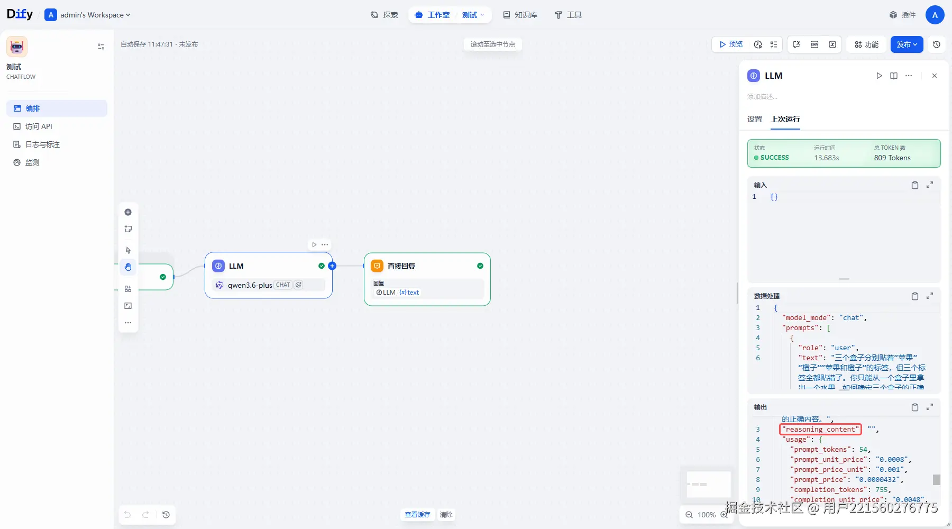
Task: Open the admin's Workspace dropdown
Action: [x=88, y=15]
